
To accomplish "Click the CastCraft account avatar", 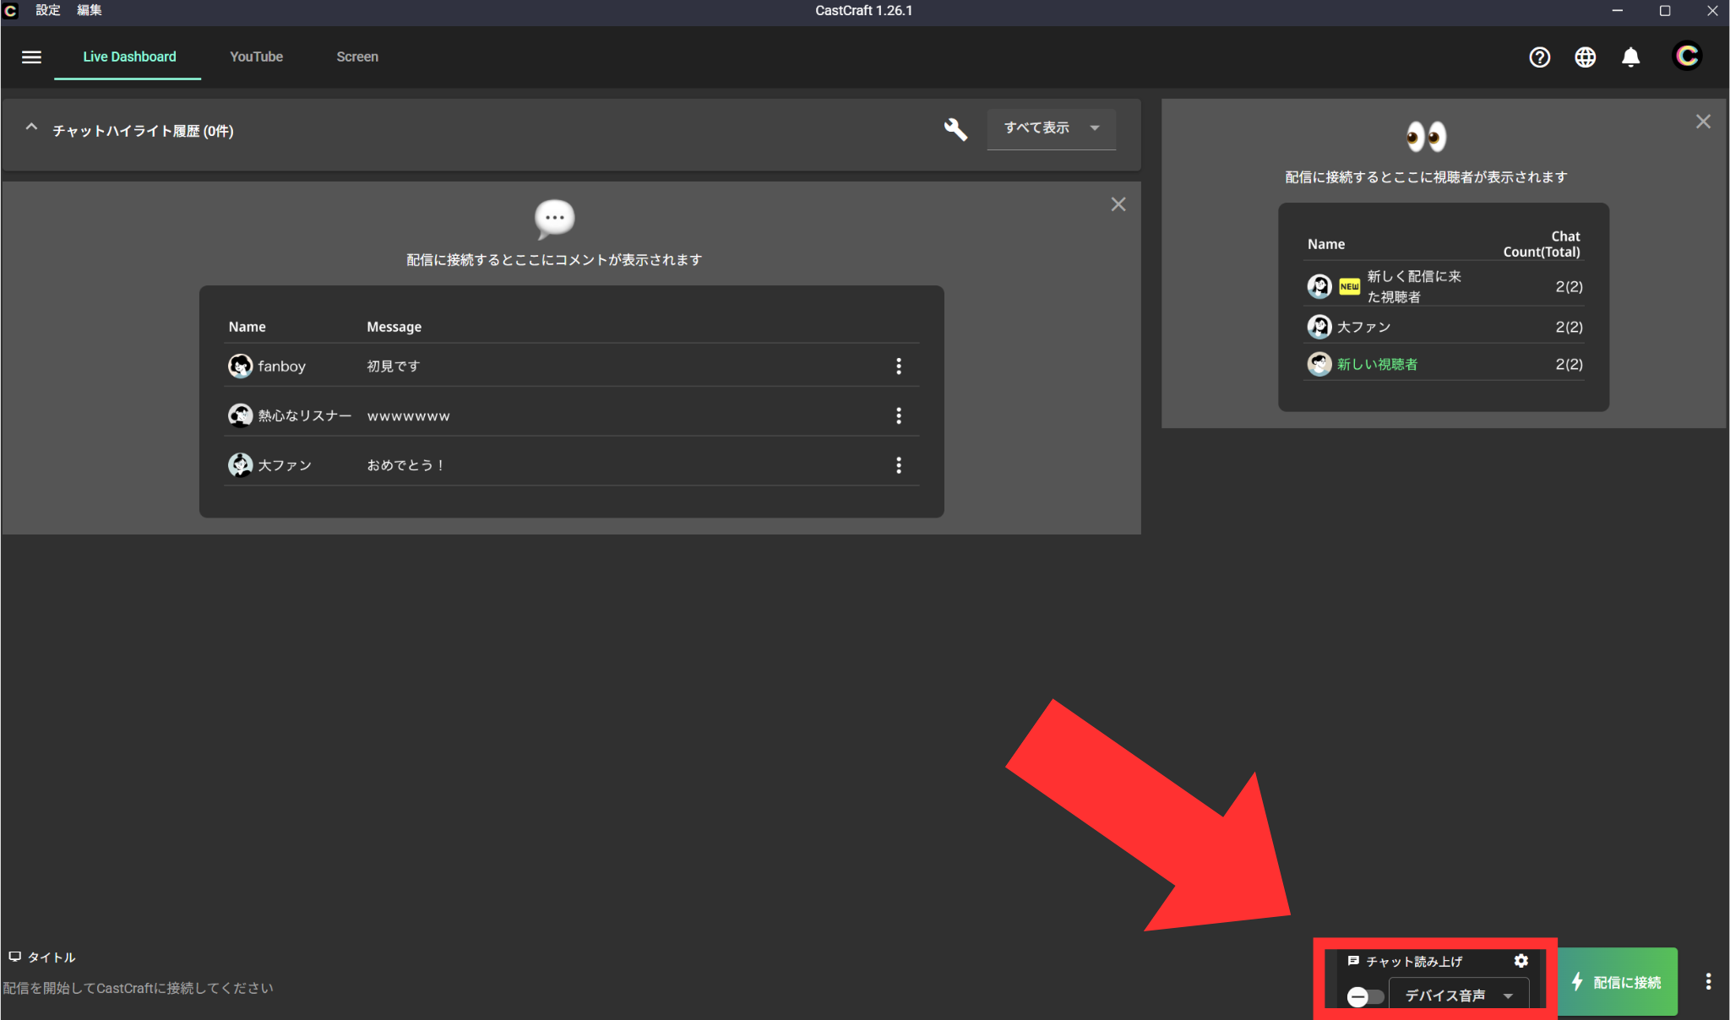I will click(1687, 57).
